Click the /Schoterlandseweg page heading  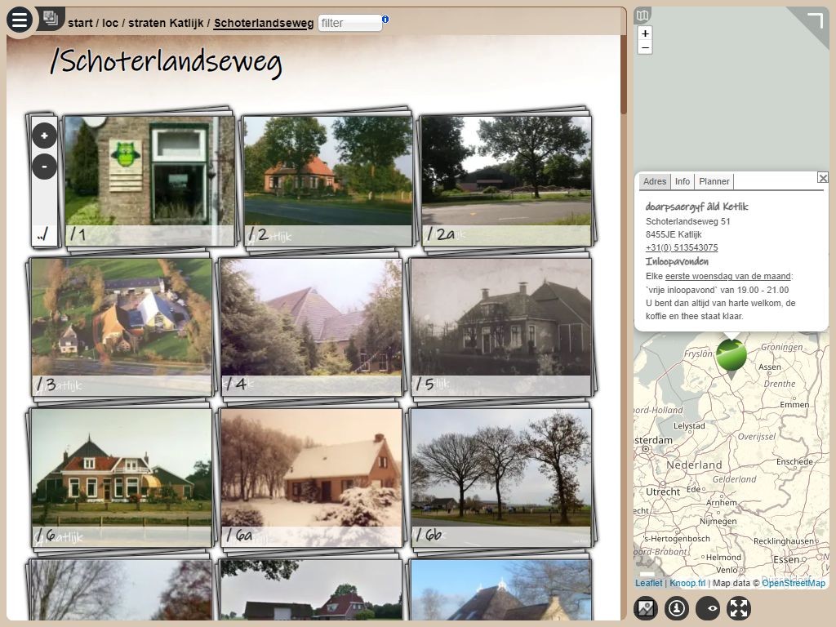[166, 62]
